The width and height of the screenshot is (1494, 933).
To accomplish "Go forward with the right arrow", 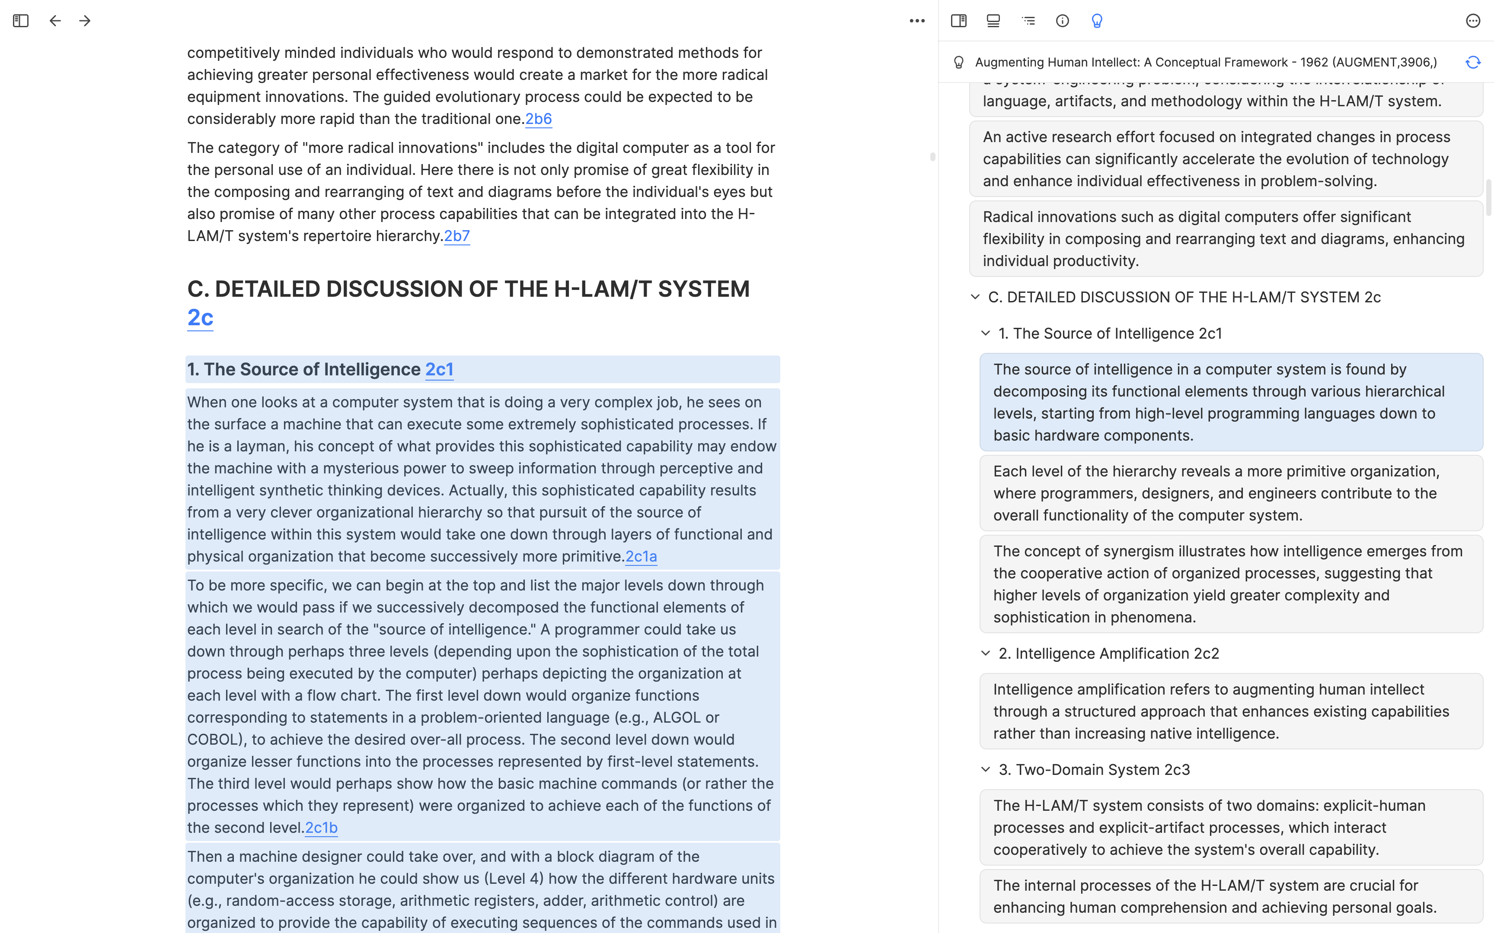I will coord(85,21).
